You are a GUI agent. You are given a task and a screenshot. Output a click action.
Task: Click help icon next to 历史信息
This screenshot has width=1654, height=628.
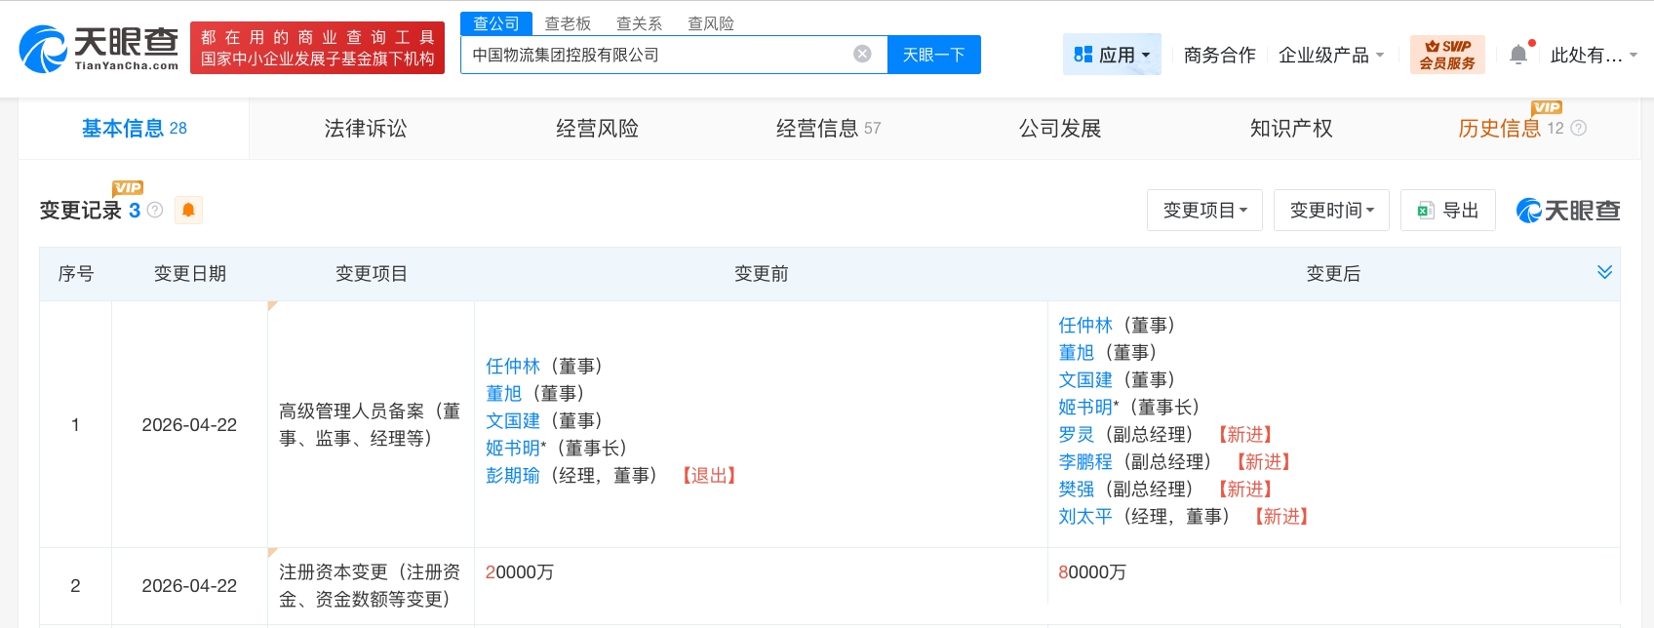1579,129
